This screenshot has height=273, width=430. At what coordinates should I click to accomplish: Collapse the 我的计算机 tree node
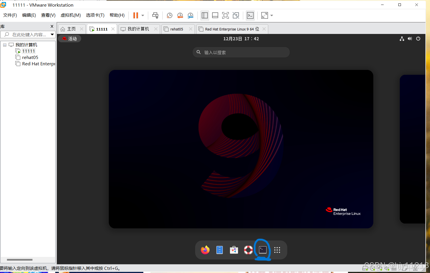click(x=5, y=45)
